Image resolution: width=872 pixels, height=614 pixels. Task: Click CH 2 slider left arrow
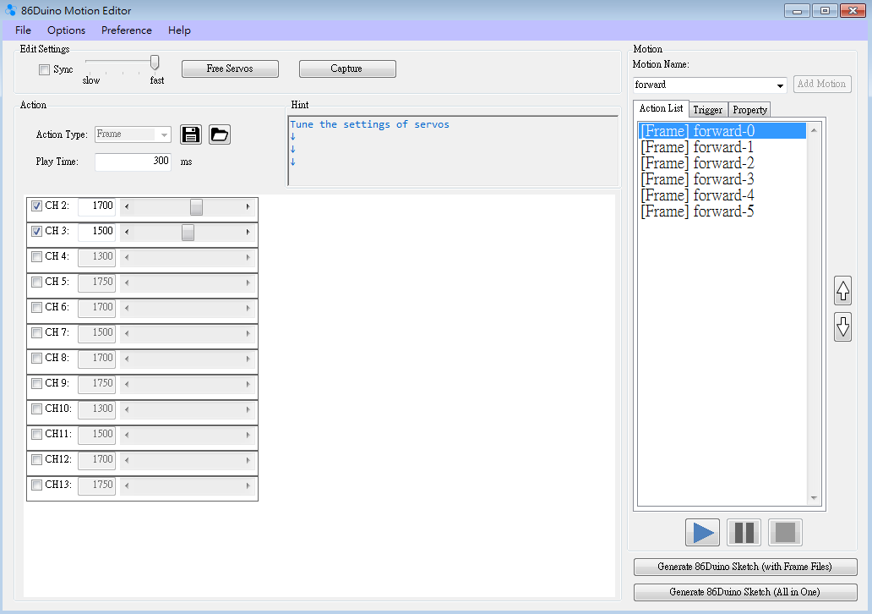click(x=127, y=206)
